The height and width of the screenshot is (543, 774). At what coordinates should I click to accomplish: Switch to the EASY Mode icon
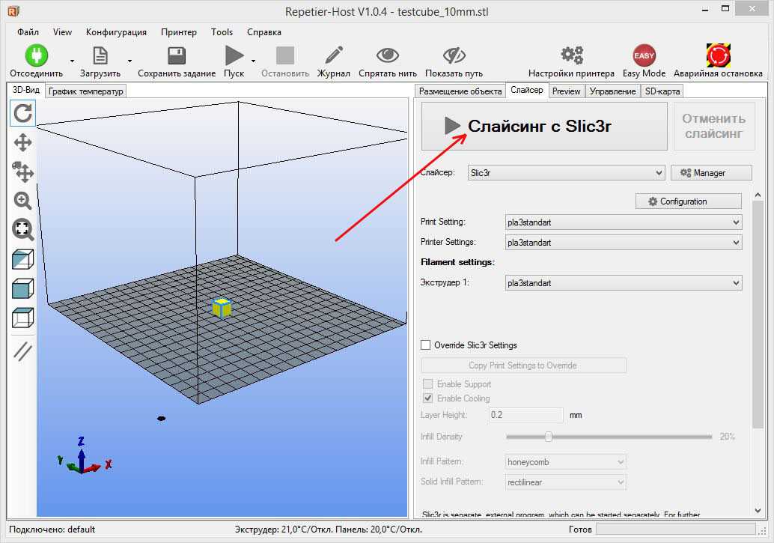[644, 55]
